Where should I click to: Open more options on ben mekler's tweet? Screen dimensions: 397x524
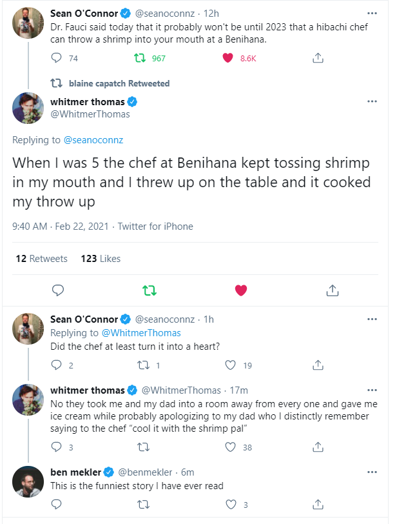coord(372,472)
